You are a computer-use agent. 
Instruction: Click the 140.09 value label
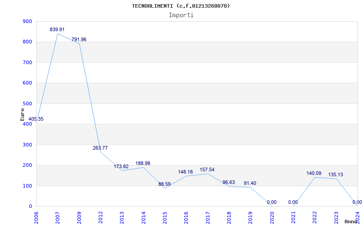(x=314, y=173)
